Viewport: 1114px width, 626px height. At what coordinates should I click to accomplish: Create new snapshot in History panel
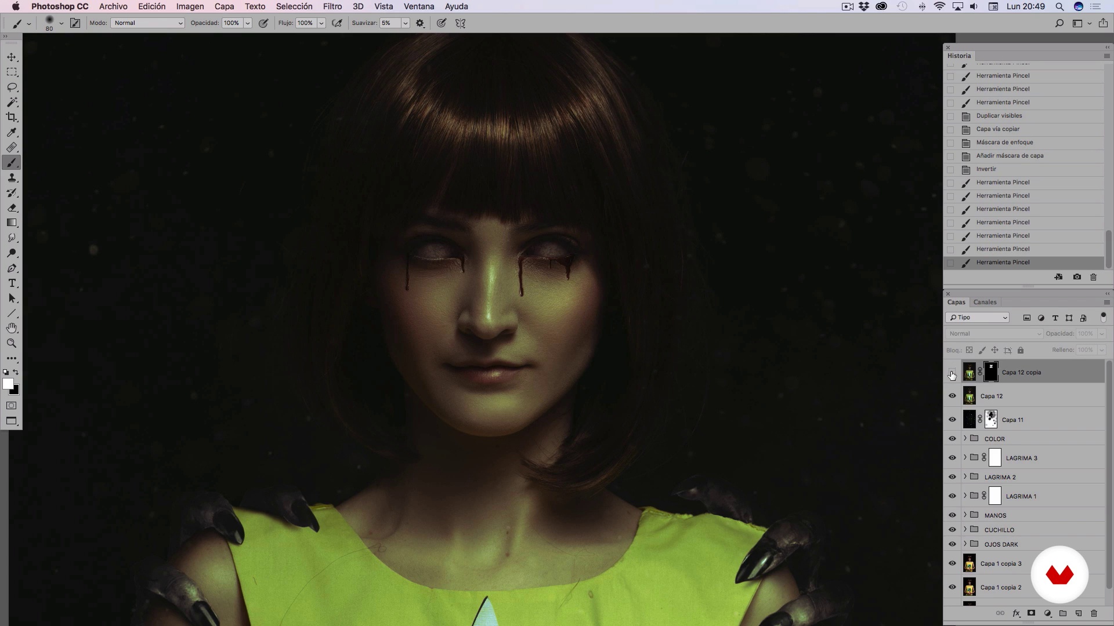tap(1077, 277)
